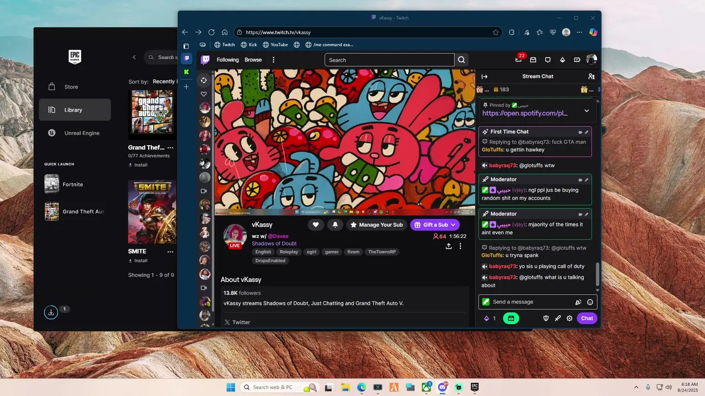This screenshot has height=396, width=705.
Task: Open Xbox app from the taskbar
Action: pos(426,387)
